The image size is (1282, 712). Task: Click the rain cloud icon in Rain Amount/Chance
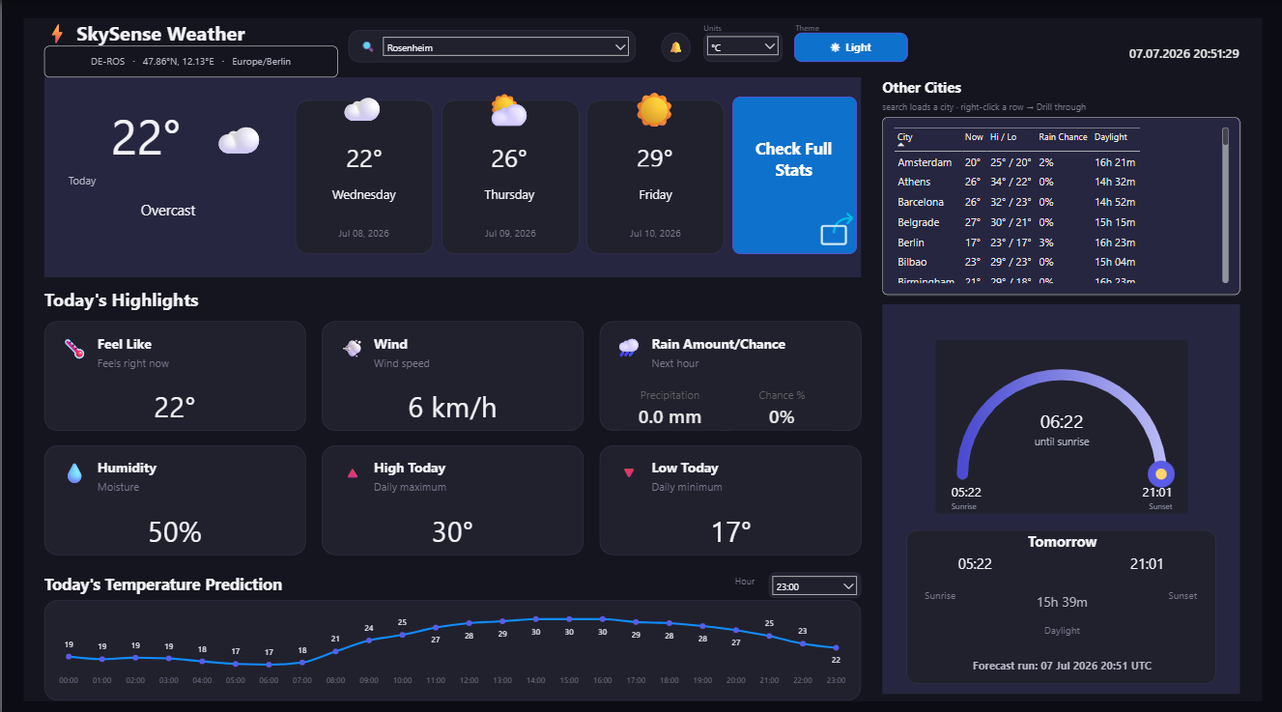(629, 348)
